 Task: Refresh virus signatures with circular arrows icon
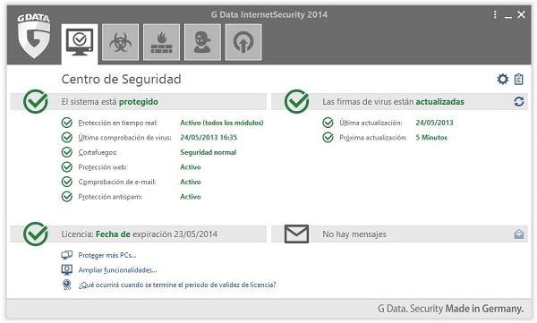click(x=519, y=101)
